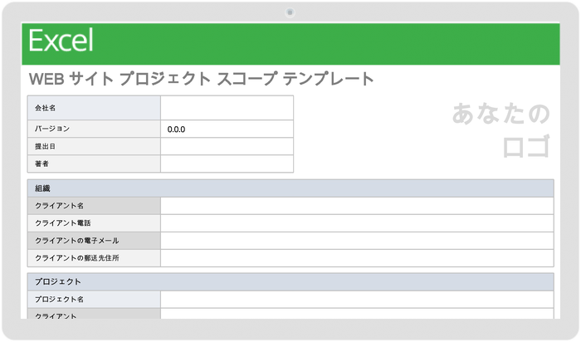The height and width of the screenshot is (342, 581).
Task: Click the empty 提出日 value cell
Action: pyautogui.click(x=227, y=146)
